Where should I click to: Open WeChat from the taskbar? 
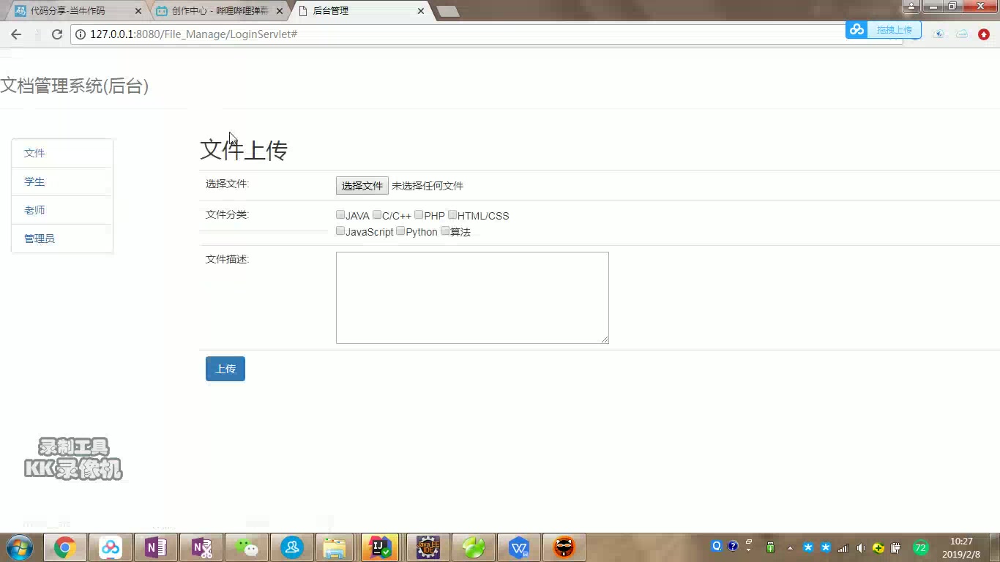(x=247, y=547)
